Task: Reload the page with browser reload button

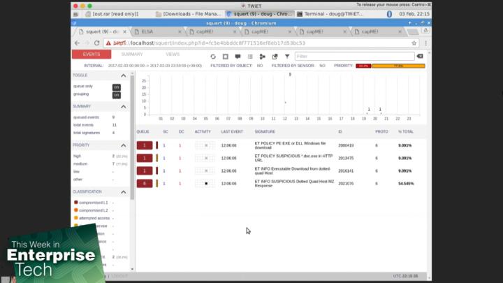Action: [x=97, y=43]
